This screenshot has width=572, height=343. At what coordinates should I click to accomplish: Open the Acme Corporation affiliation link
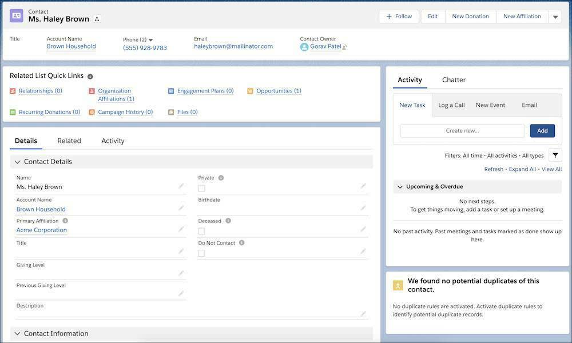[42, 230]
